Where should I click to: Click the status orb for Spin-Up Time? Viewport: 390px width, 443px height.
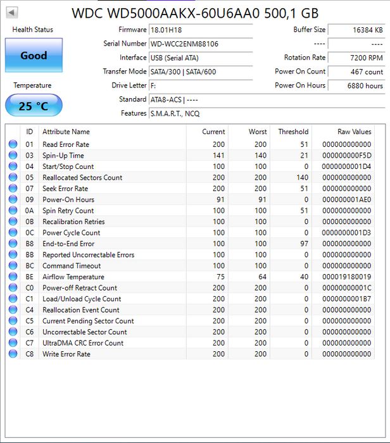(x=13, y=156)
